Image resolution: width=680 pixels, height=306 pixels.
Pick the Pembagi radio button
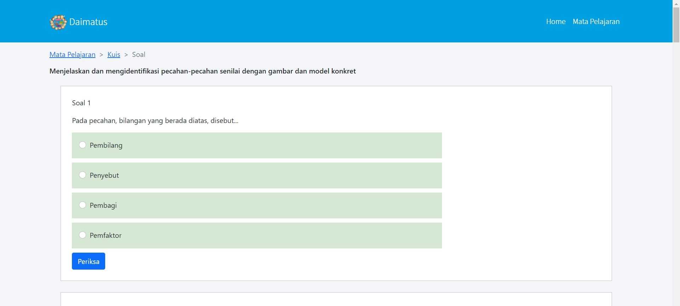click(83, 205)
